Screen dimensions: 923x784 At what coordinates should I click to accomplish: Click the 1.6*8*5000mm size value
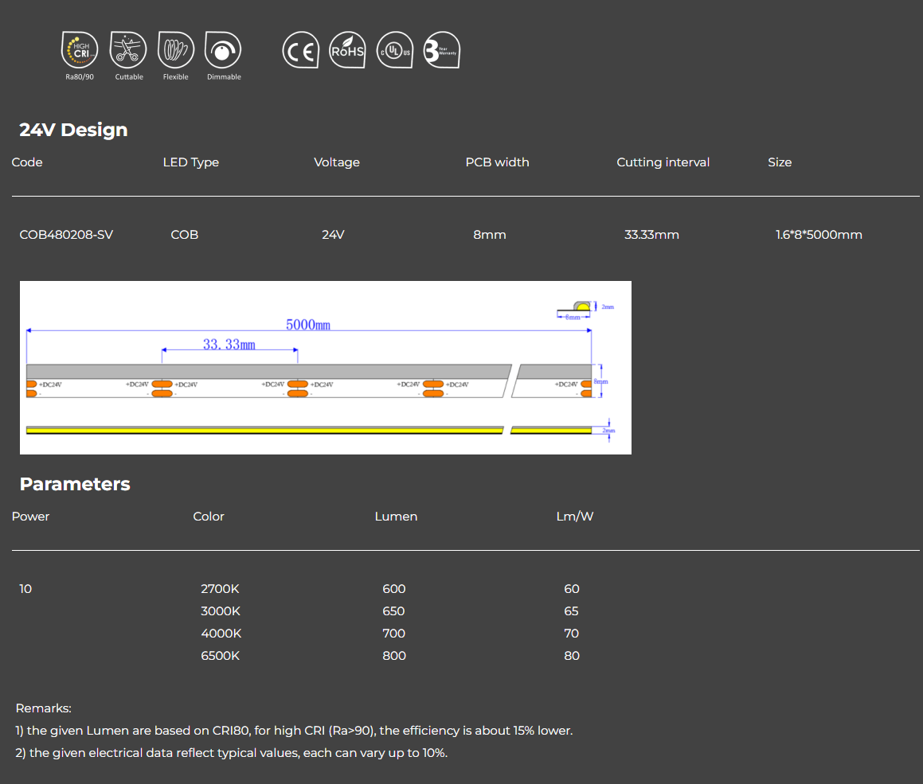click(x=819, y=235)
